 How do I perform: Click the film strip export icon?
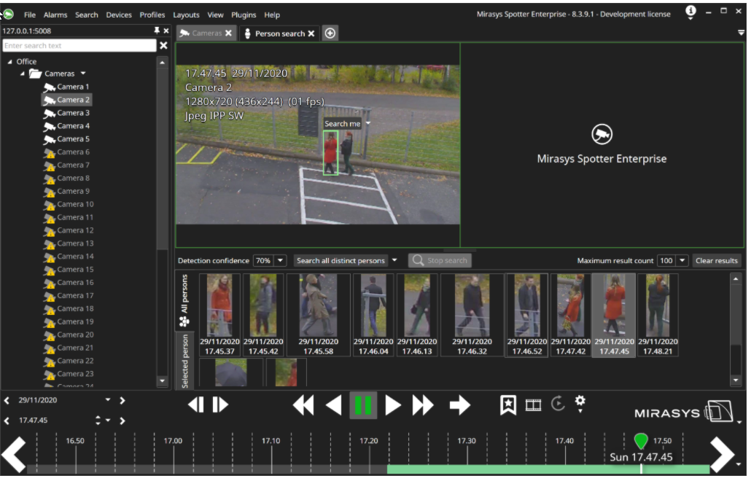534,404
